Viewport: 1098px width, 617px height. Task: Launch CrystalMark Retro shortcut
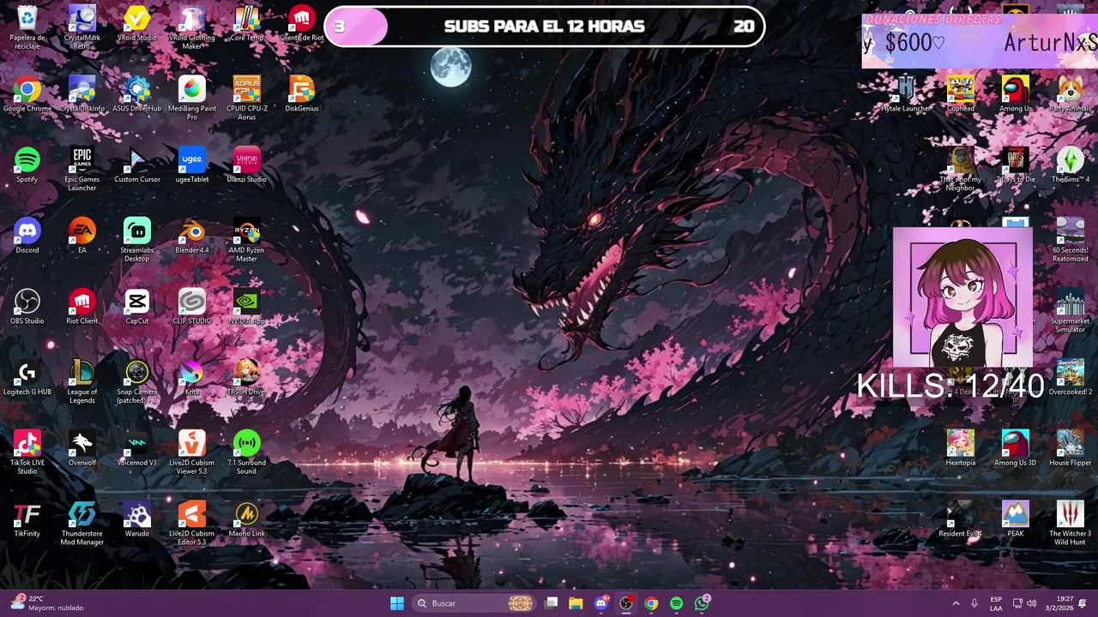[x=82, y=19]
